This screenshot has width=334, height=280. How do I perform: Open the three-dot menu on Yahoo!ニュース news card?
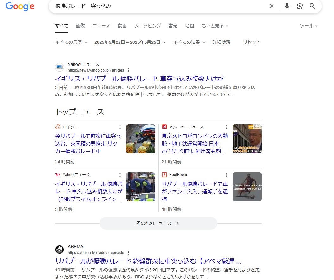(120, 175)
